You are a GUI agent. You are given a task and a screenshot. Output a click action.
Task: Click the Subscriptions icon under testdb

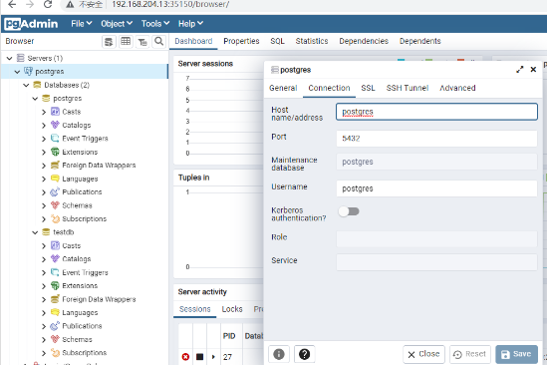coord(55,353)
